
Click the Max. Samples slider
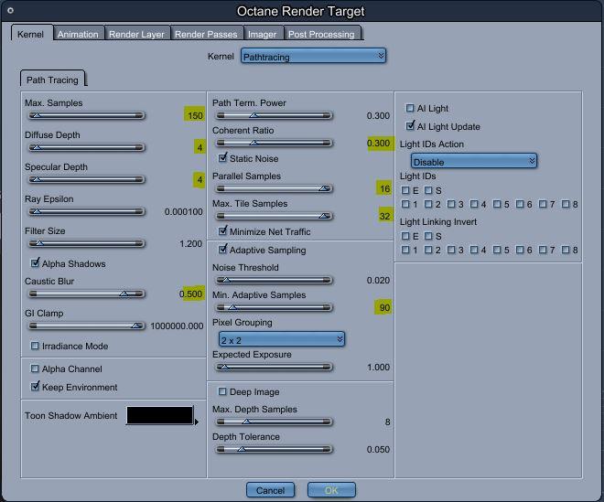(x=87, y=115)
